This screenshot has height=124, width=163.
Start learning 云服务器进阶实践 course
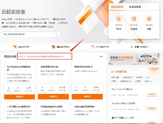tap(53, 96)
